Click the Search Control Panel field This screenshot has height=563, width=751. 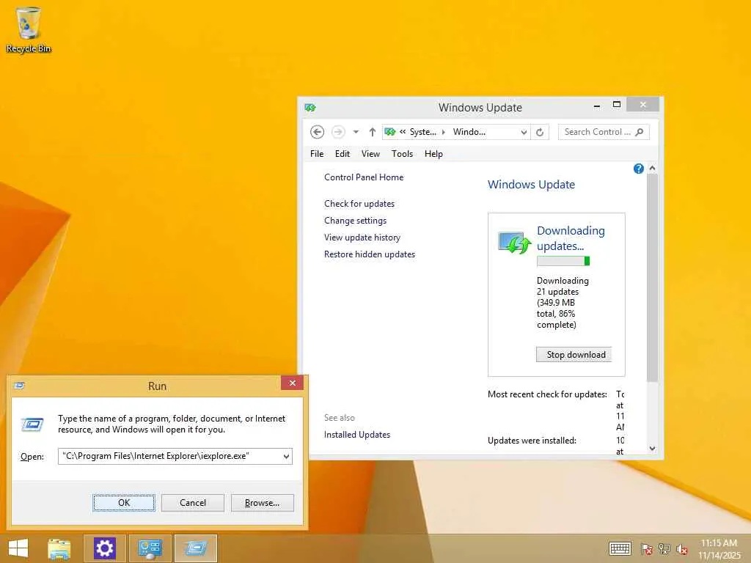[x=604, y=132]
